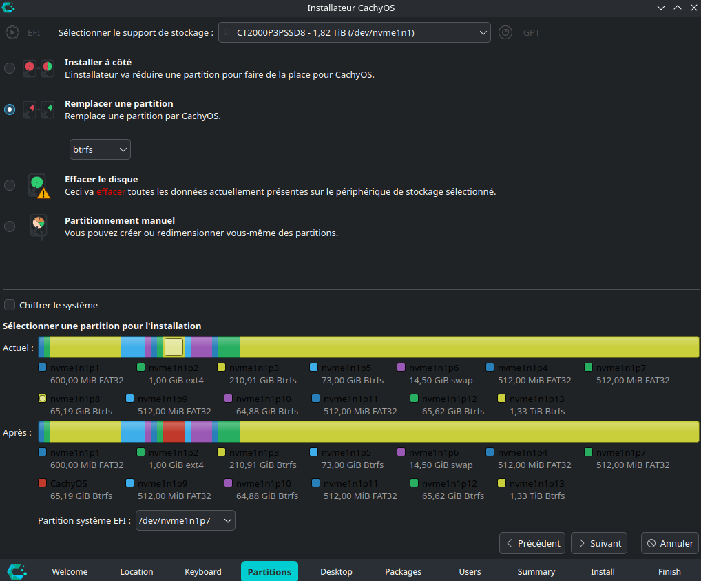Select the red CachyOS segment in the 'Après' bar
701x581 pixels.
click(174, 432)
